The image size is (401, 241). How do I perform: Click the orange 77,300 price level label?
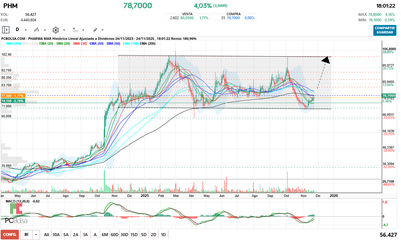click(x=12, y=95)
